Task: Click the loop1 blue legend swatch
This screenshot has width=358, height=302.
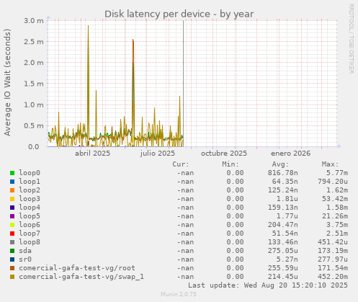Action: [12, 182]
